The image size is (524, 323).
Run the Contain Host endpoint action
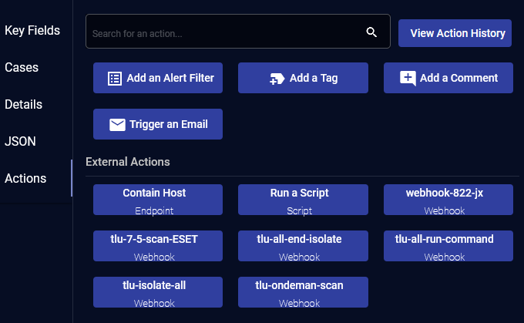(158, 200)
